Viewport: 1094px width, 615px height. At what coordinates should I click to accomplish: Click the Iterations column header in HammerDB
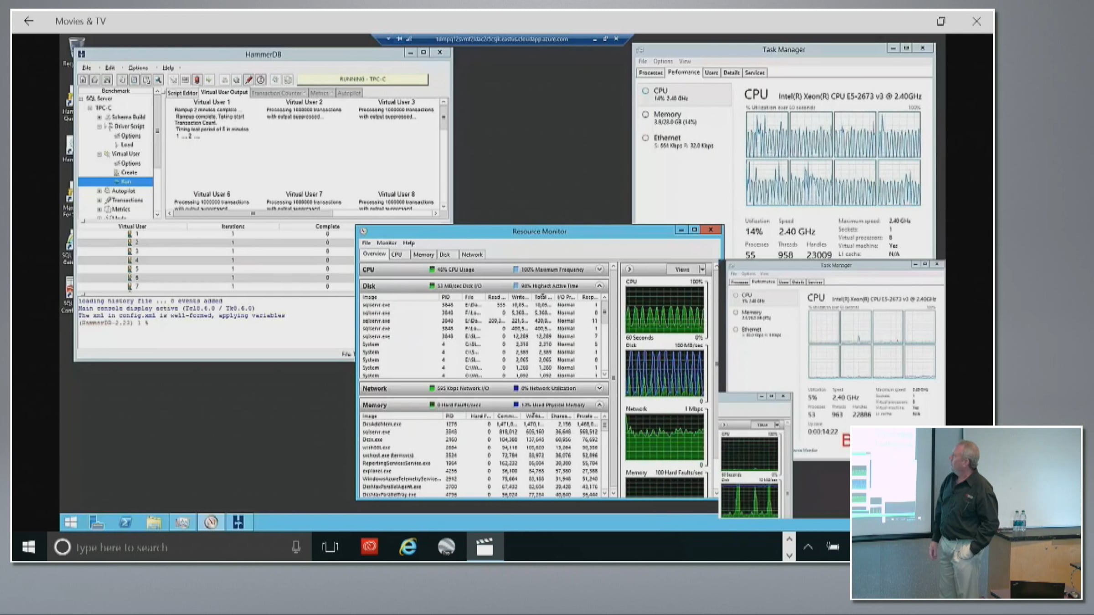coord(233,226)
